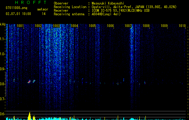
Task: Click the ICOM IC-575 receiver text
Action: 120,10
